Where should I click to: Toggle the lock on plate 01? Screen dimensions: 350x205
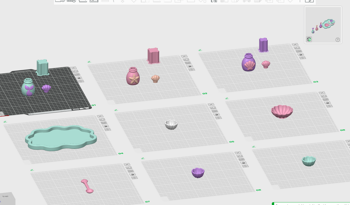coord(78,78)
